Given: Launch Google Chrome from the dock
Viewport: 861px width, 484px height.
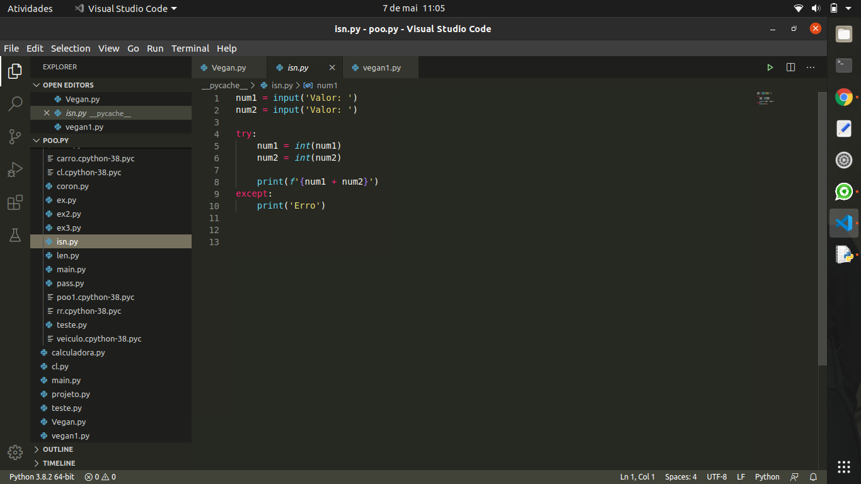Looking at the screenshot, I should tap(843, 97).
